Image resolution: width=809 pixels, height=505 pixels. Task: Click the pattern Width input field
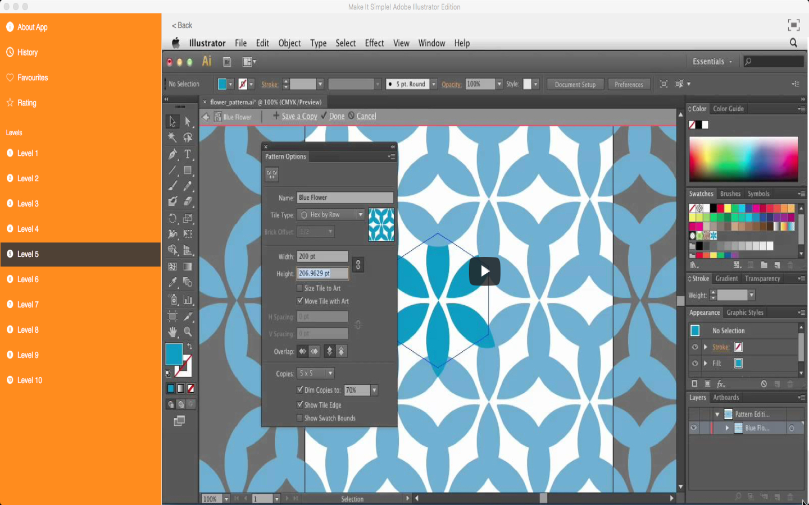322,256
